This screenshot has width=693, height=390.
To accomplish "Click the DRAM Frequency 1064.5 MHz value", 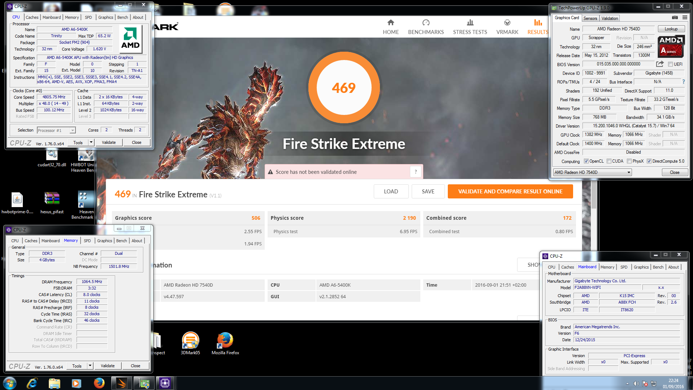I will 92,282.
